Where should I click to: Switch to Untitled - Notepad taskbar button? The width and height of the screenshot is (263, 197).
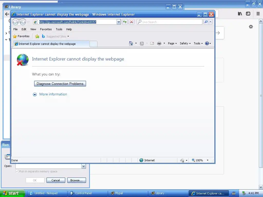pyautogui.click(x=47, y=193)
